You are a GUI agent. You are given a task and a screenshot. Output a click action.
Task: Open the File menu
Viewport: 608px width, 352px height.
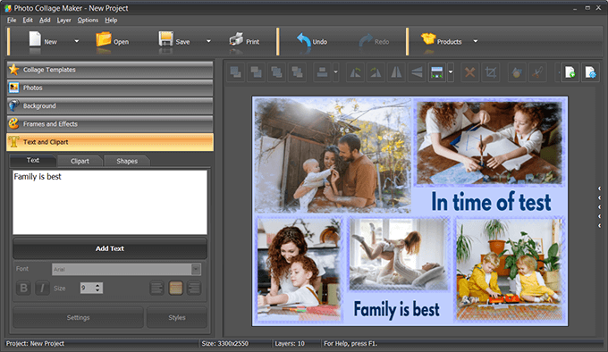click(12, 21)
